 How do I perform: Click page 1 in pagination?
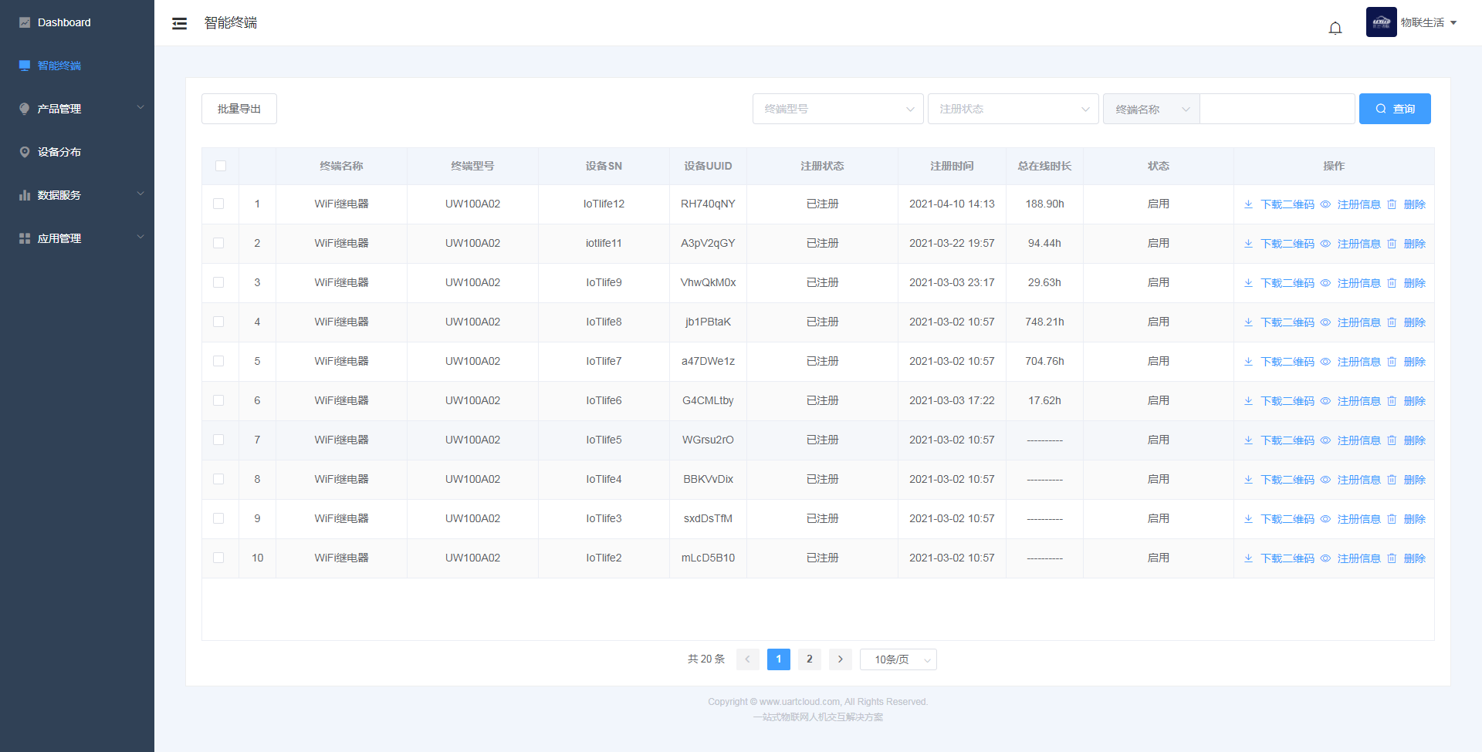tap(779, 659)
